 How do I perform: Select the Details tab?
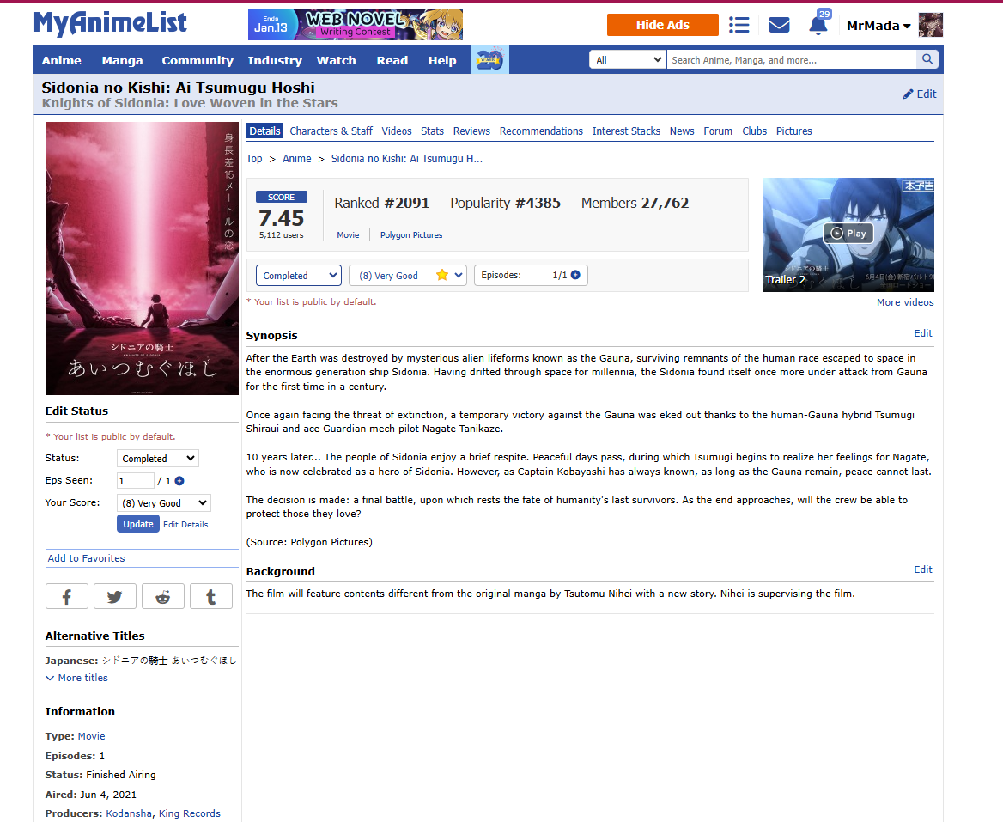pos(264,131)
